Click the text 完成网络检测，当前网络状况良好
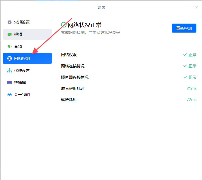 pyautogui.click(x=90, y=33)
